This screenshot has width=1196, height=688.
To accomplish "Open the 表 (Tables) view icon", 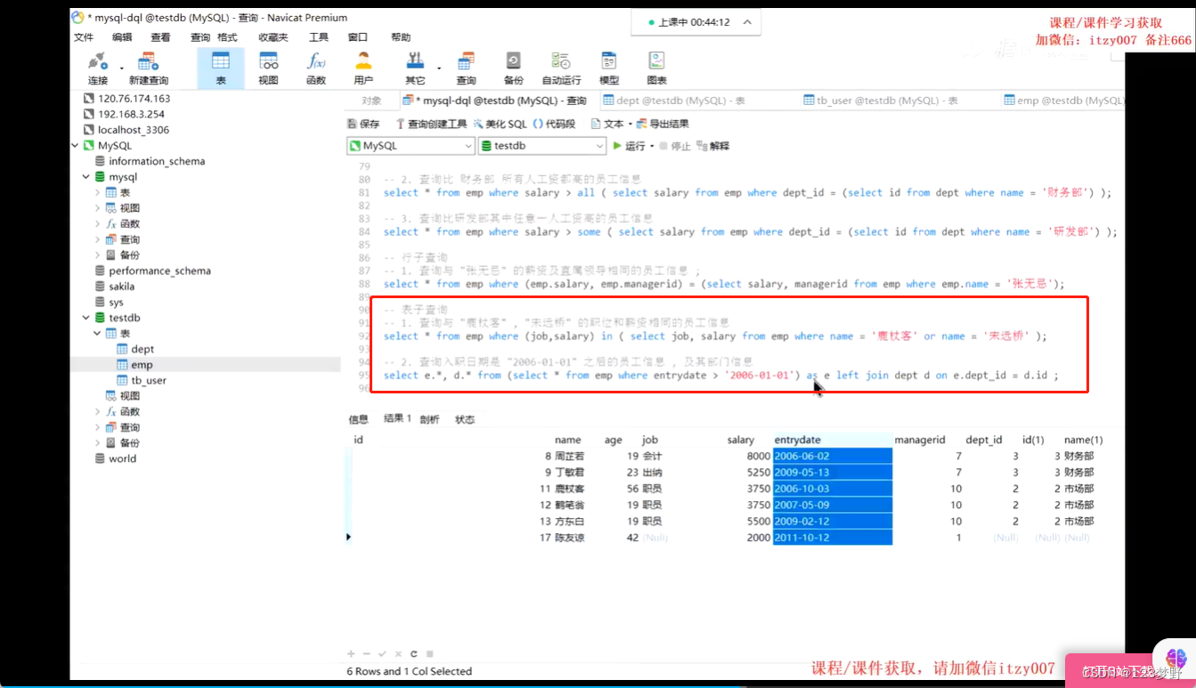I will (x=220, y=67).
